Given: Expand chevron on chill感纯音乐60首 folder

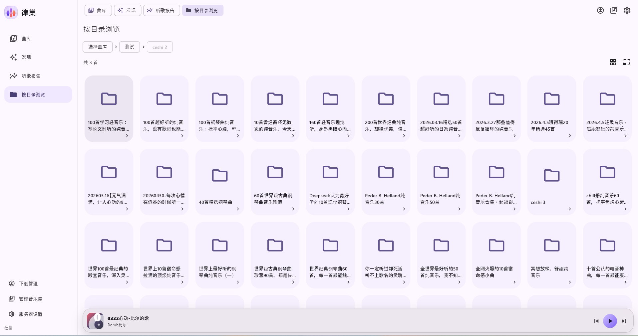Looking at the screenshot, I should coord(625,209).
